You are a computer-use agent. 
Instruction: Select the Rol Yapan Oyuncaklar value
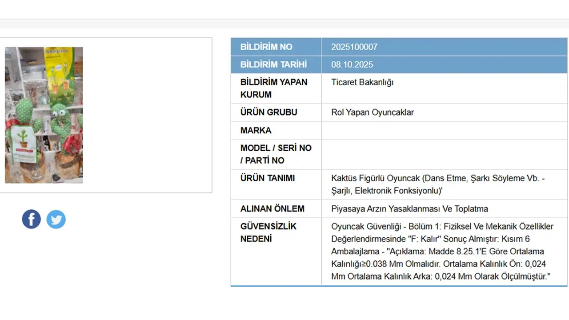coord(372,112)
